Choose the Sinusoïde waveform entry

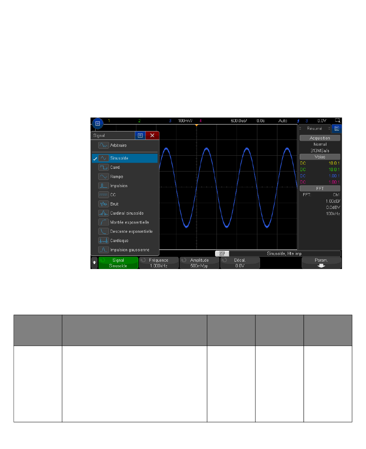point(125,158)
